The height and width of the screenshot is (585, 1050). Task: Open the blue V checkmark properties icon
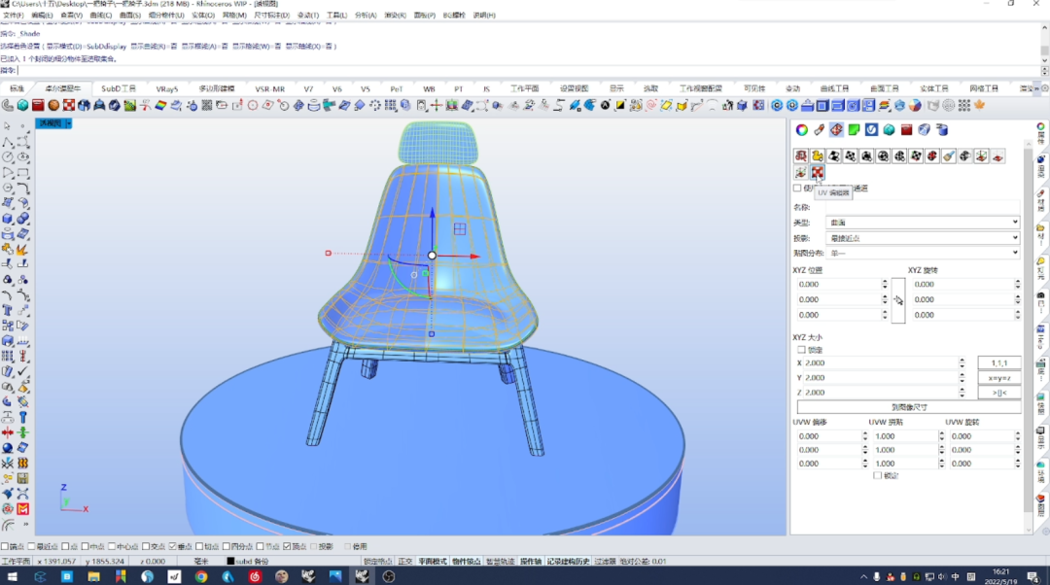click(x=871, y=130)
